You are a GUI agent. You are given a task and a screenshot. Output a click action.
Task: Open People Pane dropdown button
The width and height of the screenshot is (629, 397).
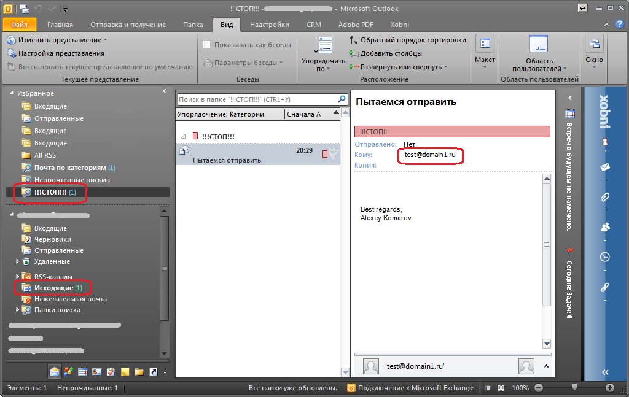pyautogui.click(x=539, y=54)
